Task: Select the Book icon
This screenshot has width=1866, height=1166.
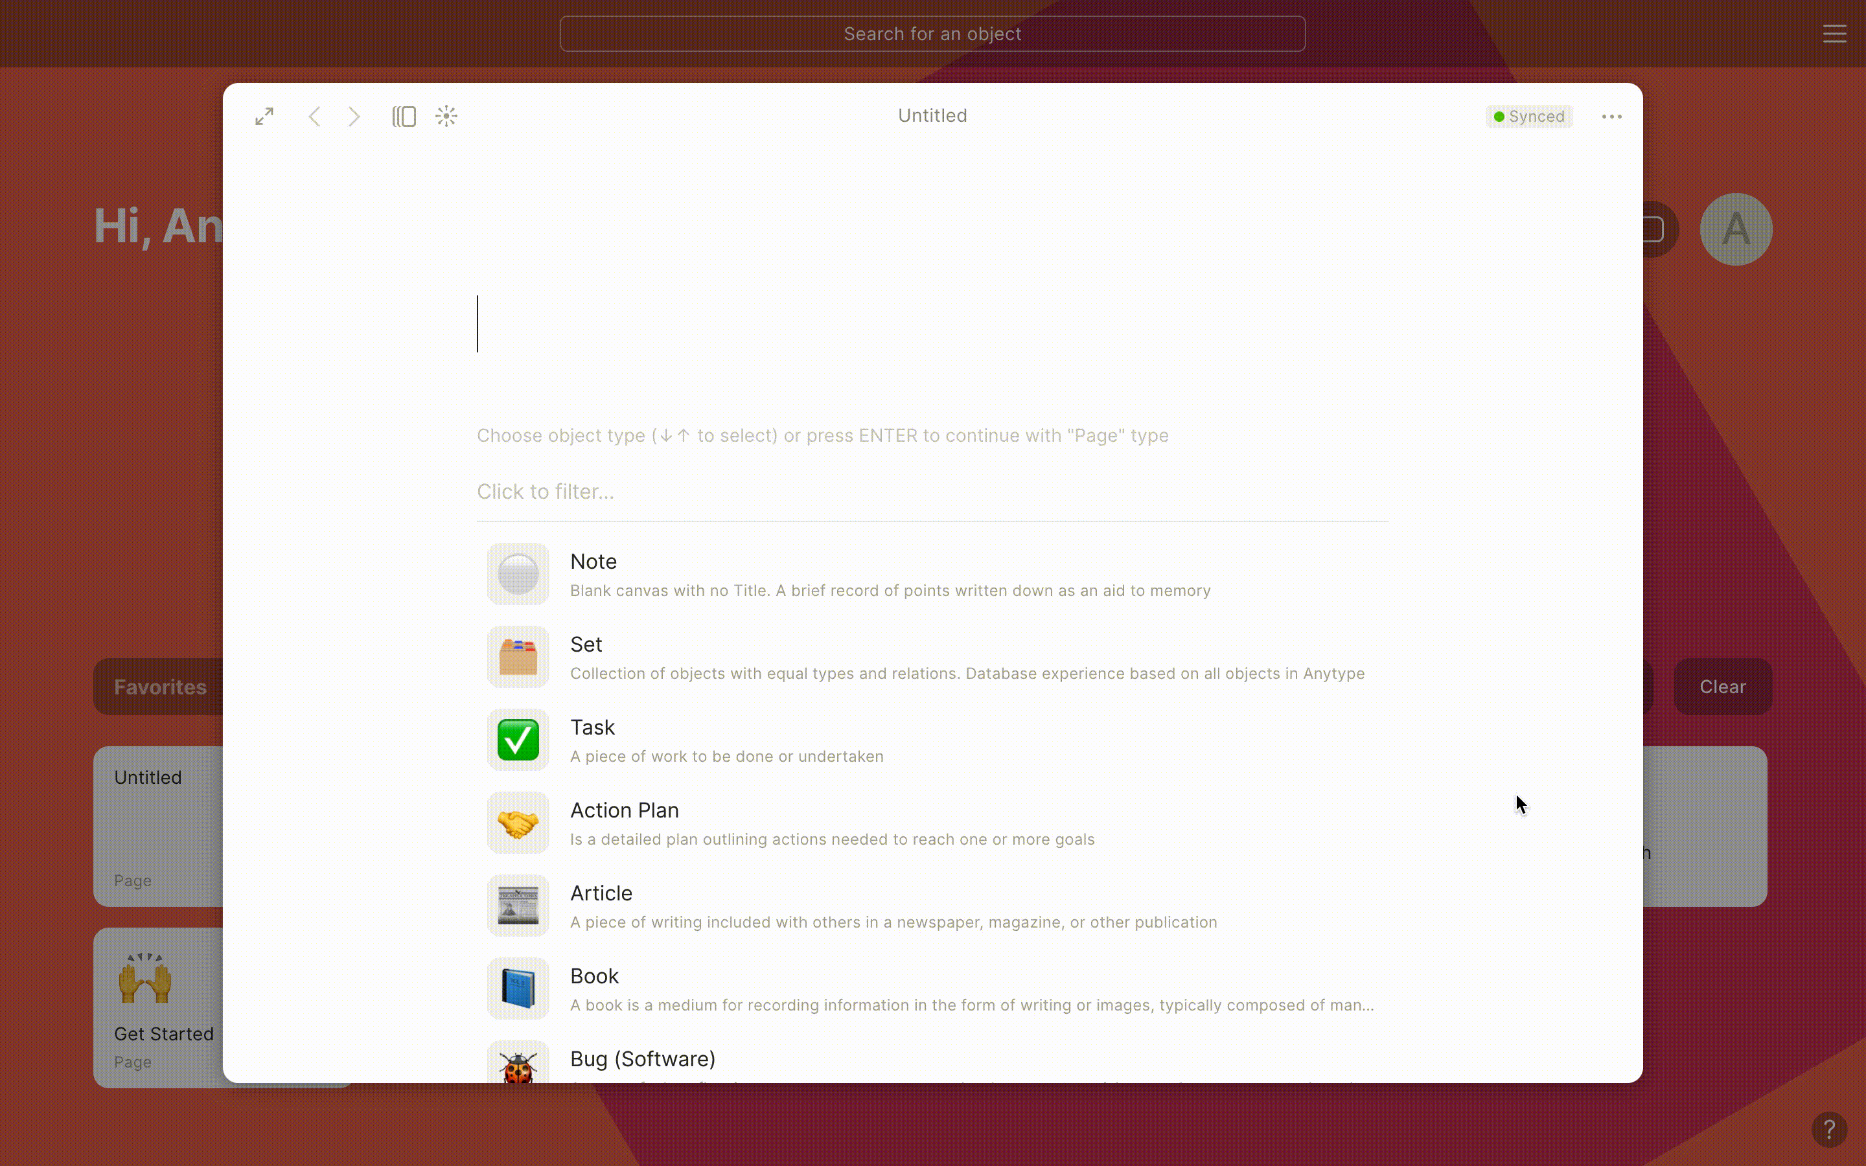Action: [x=518, y=989]
